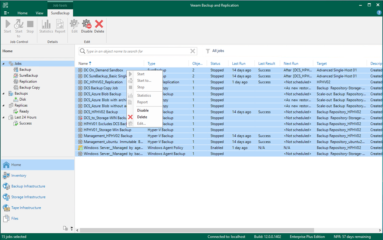Click the All jobs filter funnel icon
The width and height of the screenshot is (383, 240).
[x=208, y=51]
